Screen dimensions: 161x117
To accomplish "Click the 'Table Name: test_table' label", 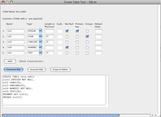I will tap(14, 12).
